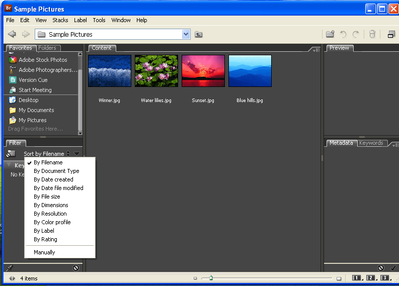Select the Metadata tab
Viewport: 399px width, 286px height.
[x=341, y=143]
